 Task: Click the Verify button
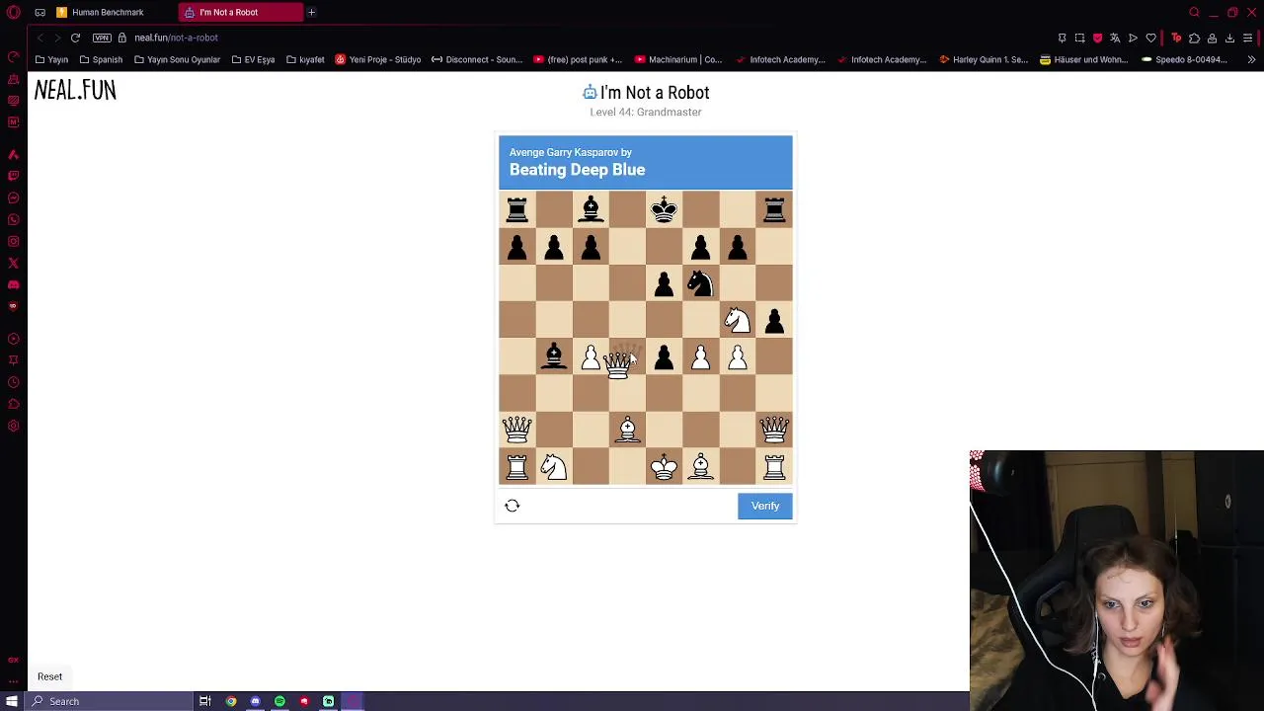(764, 506)
